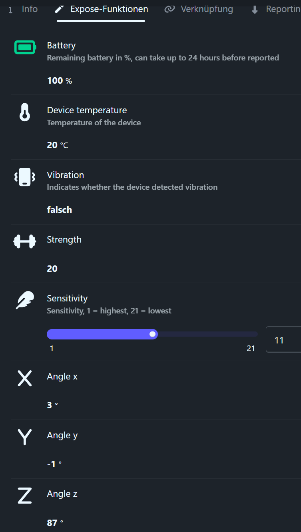Click the Angle y icon

pos(25,437)
